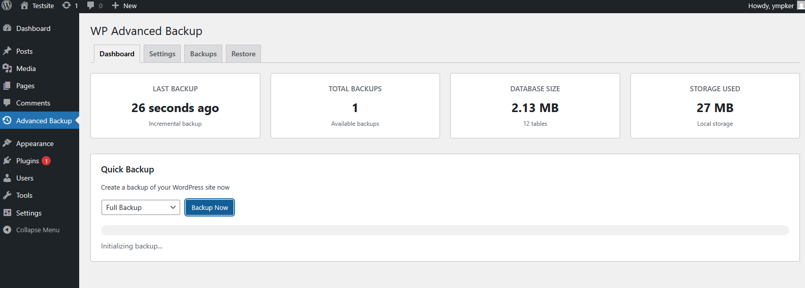Click the "WP Advanced Backup" page title
Image resolution: width=805 pixels, height=288 pixels.
146,31
